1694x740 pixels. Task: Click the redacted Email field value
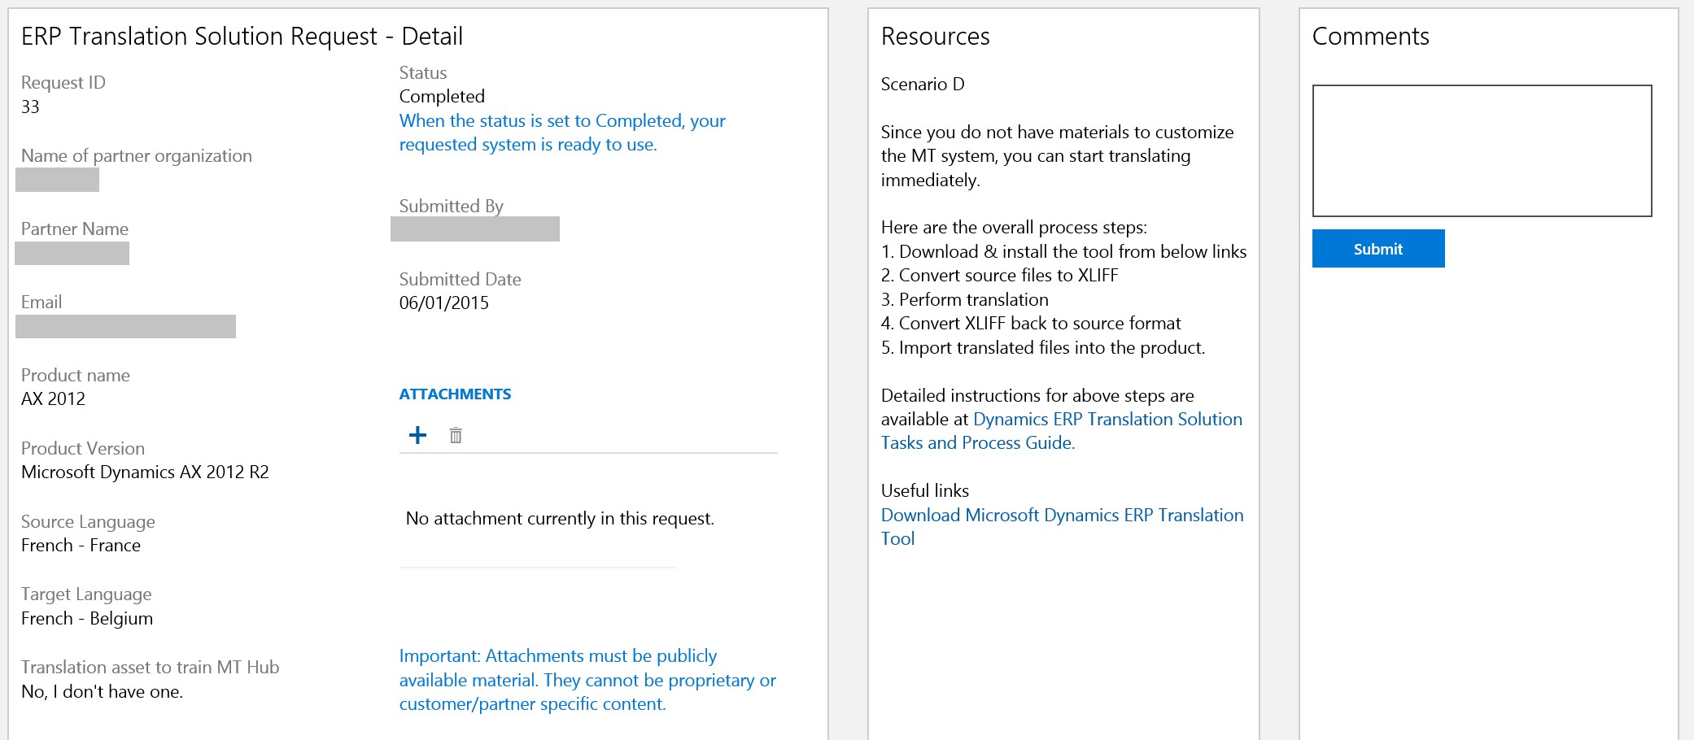(125, 327)
